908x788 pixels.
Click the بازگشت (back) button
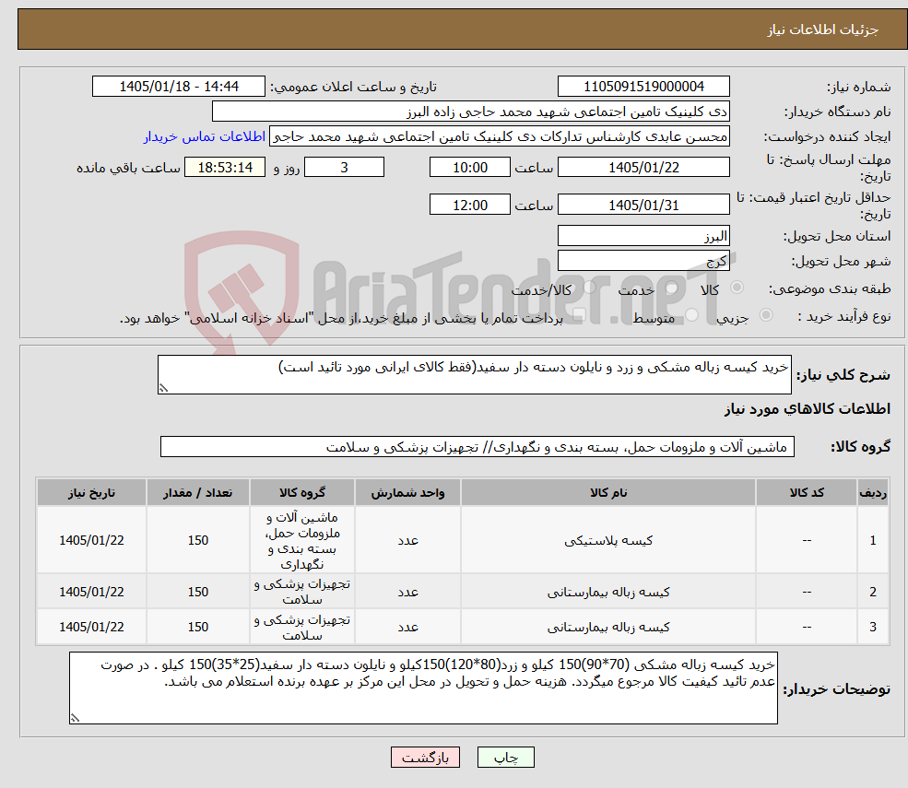pyautogui.click(x=425, y=757)
